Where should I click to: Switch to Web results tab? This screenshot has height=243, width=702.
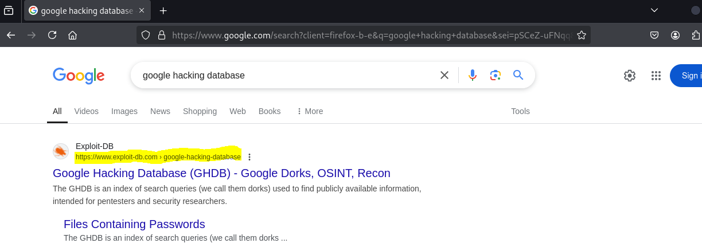click(237, 111)
